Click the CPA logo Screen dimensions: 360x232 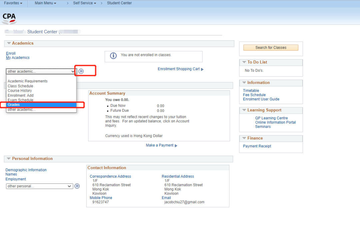pos(9,18)
